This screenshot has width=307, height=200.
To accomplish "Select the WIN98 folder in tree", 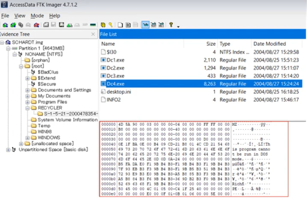I will pos(41,132).
